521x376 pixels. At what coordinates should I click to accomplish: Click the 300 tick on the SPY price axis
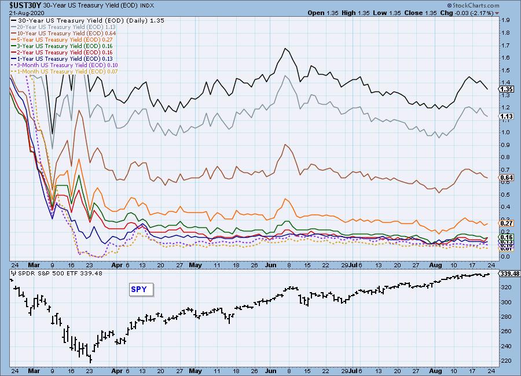[506, 302]
